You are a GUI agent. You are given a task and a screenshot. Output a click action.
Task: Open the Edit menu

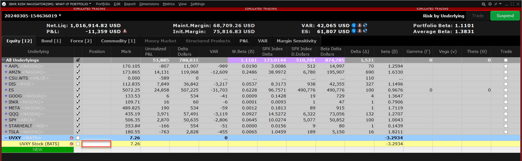pyautogui.click(x=117, y=4)
